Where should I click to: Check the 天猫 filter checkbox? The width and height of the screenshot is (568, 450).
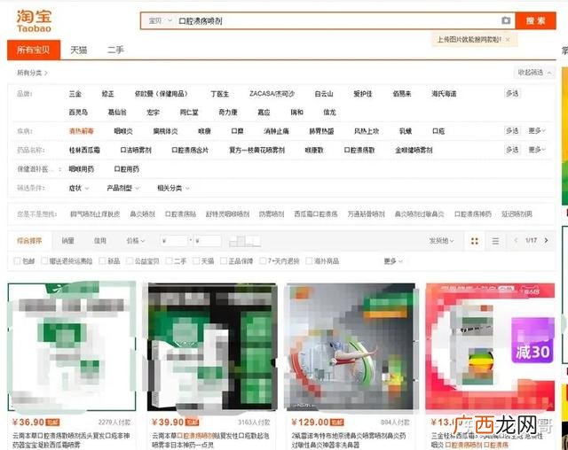[x=196, y=260]
